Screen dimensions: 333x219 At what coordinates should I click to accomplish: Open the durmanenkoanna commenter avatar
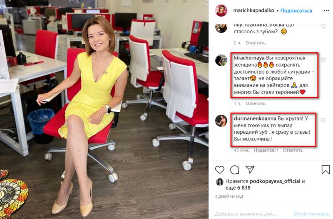pos(221,121)
